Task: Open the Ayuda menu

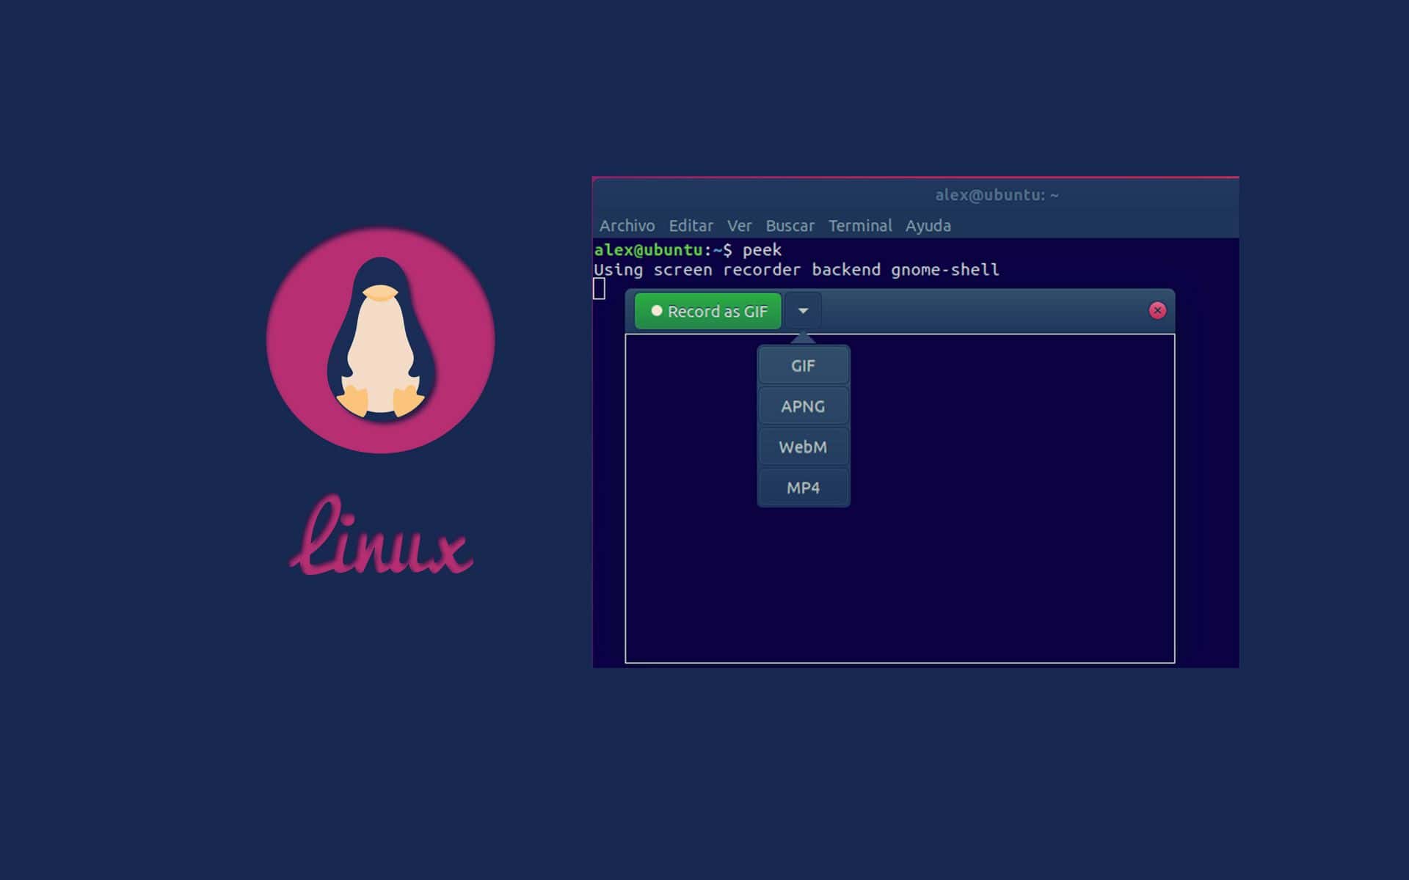Action: tap(928, 226)
